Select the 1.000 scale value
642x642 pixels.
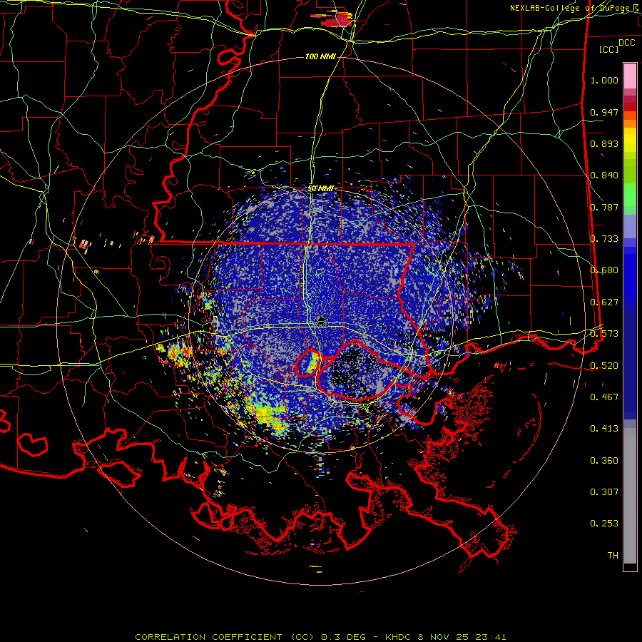(604, 80)
